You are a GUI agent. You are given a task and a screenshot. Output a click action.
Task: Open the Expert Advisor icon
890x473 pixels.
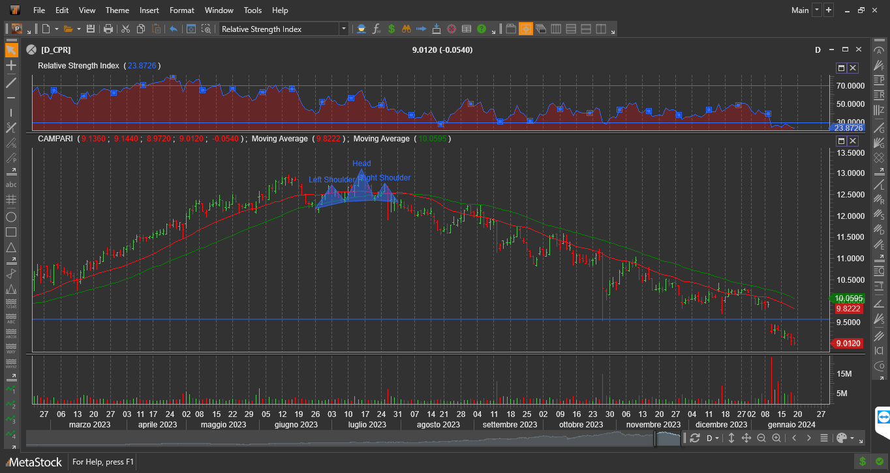[361, 29]
